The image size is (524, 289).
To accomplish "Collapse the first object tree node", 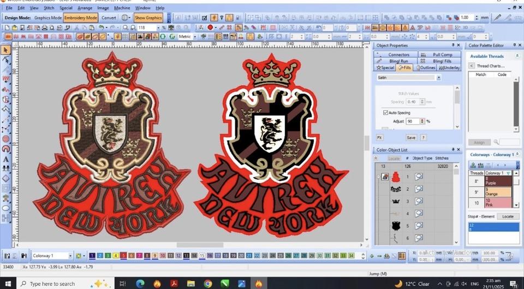I will point(378,176).
